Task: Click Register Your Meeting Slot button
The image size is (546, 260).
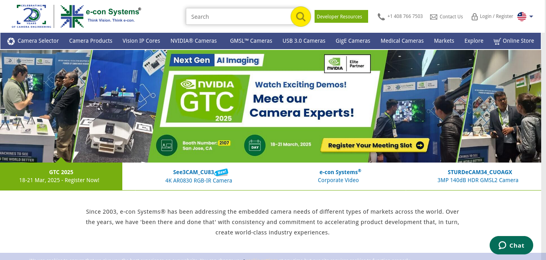Action: pos(375,145)
